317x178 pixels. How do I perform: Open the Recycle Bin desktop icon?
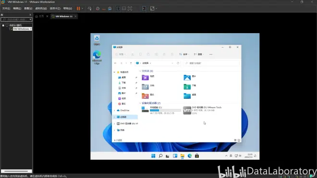97,40
